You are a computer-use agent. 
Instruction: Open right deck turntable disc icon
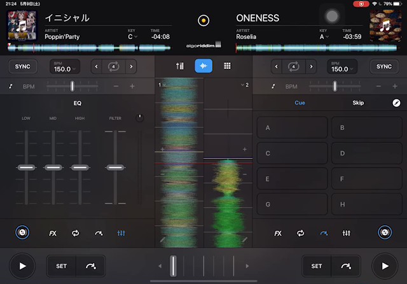[x=385, y=232]
